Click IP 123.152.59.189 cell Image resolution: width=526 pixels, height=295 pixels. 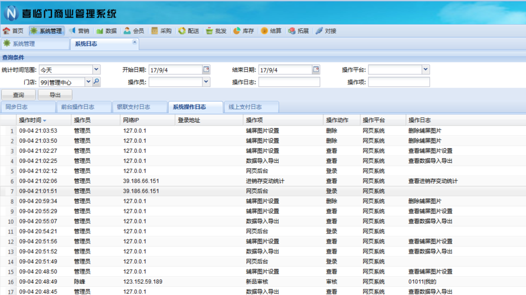[x=143, y=281]
